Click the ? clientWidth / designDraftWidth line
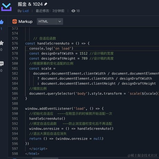The width and height of the screenshot is (159, 159). coord(95,78)
